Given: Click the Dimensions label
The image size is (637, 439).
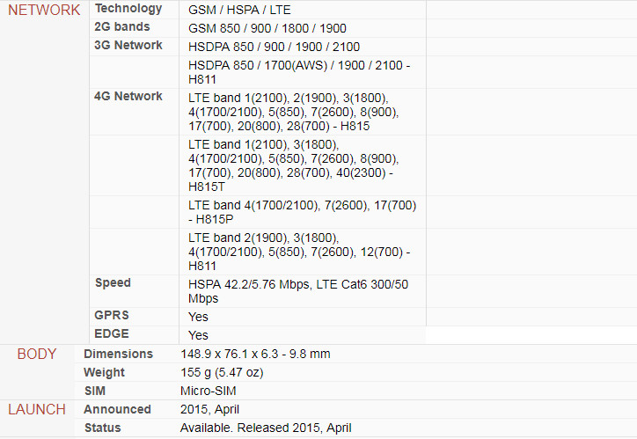Looking at the screenshot, I should (x=118, y=355).
